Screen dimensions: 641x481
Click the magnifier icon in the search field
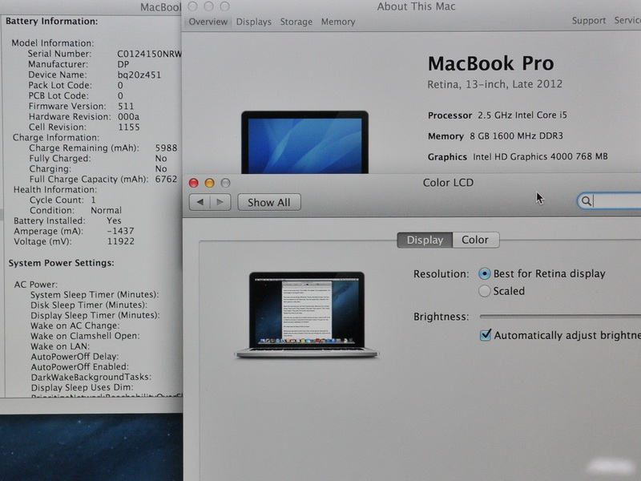click(587, 201)
